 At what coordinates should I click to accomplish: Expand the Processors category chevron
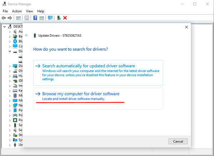click(10, 120)
